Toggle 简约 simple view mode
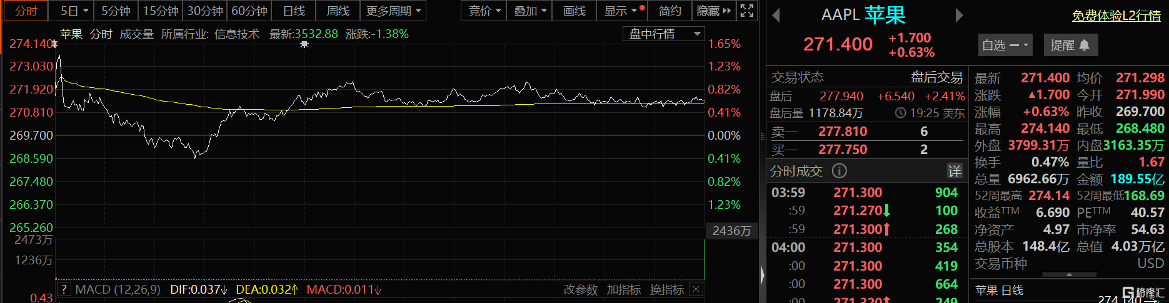 tap(670, 11)
